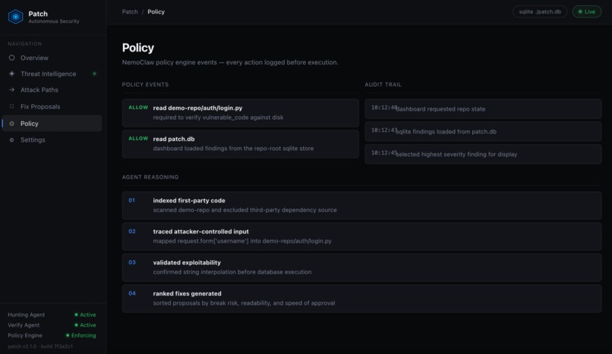Click confirmed string interpolation description text
The height and width of the screenshot is (354, 612).
232,272
